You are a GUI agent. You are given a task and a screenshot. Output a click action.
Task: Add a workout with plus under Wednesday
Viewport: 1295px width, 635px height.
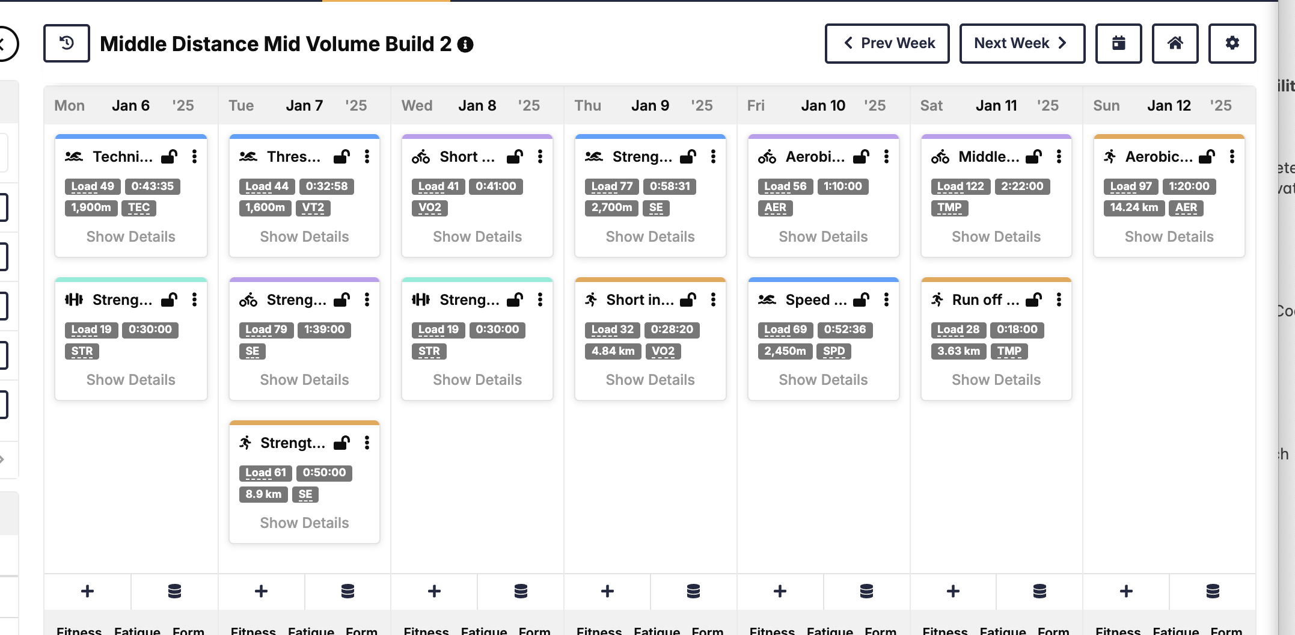click(434, 591)
